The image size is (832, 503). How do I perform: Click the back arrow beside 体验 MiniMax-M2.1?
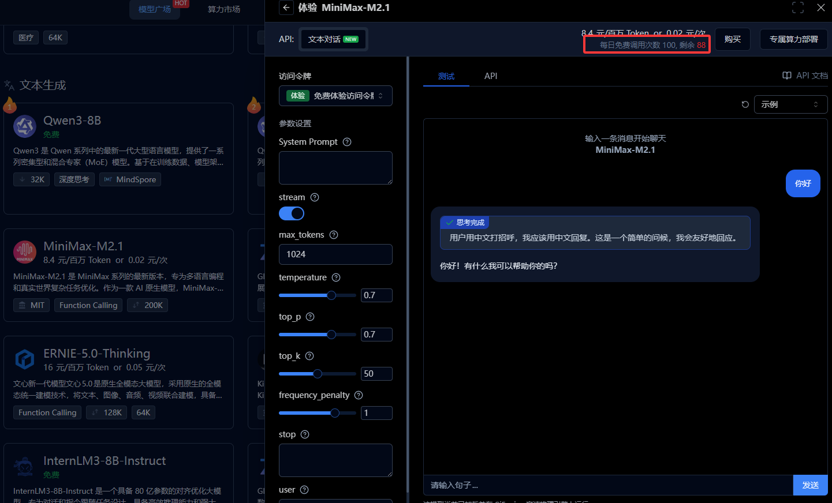click(286, 7)
